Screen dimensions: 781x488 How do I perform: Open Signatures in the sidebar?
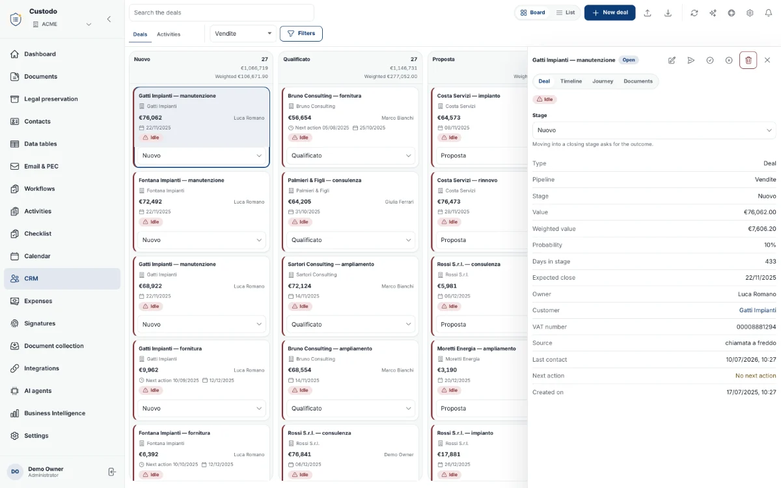pos(62,323)
